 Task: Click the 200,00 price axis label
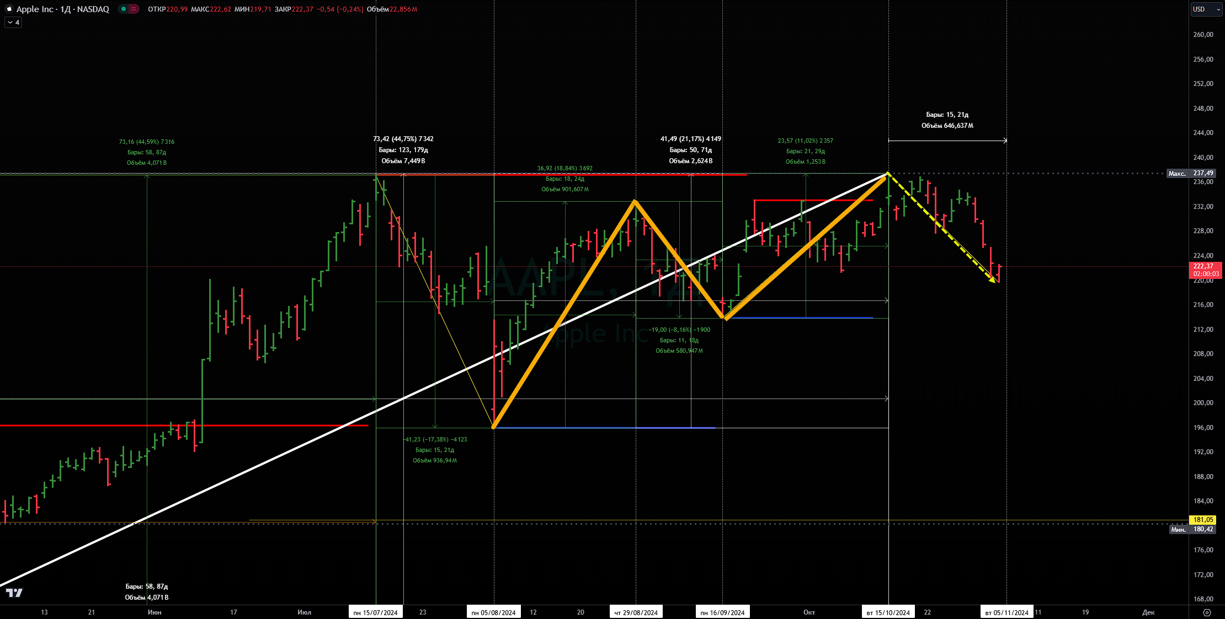[x=1203, y=403]
